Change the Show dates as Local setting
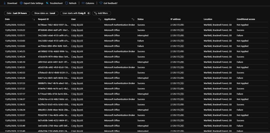 pos(45,13)
